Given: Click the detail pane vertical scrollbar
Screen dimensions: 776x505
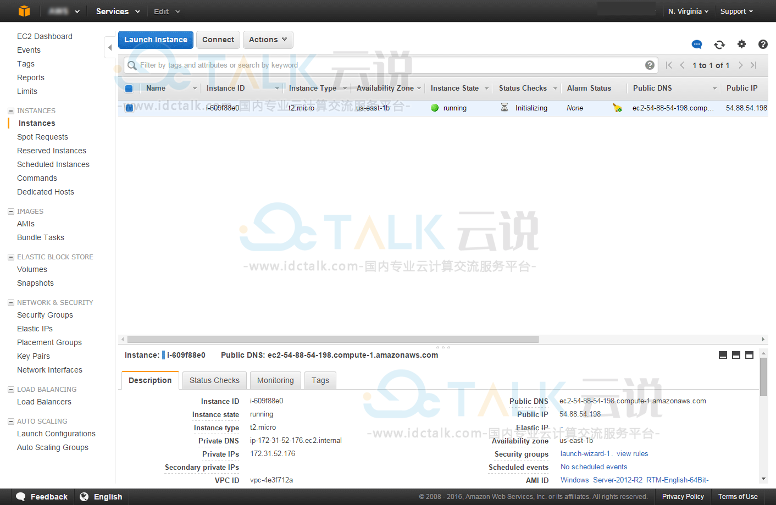Looking at the screenshot, I should [763, 377].
